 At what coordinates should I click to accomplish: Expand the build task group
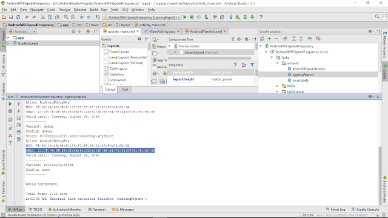click(x=278, y=86)
